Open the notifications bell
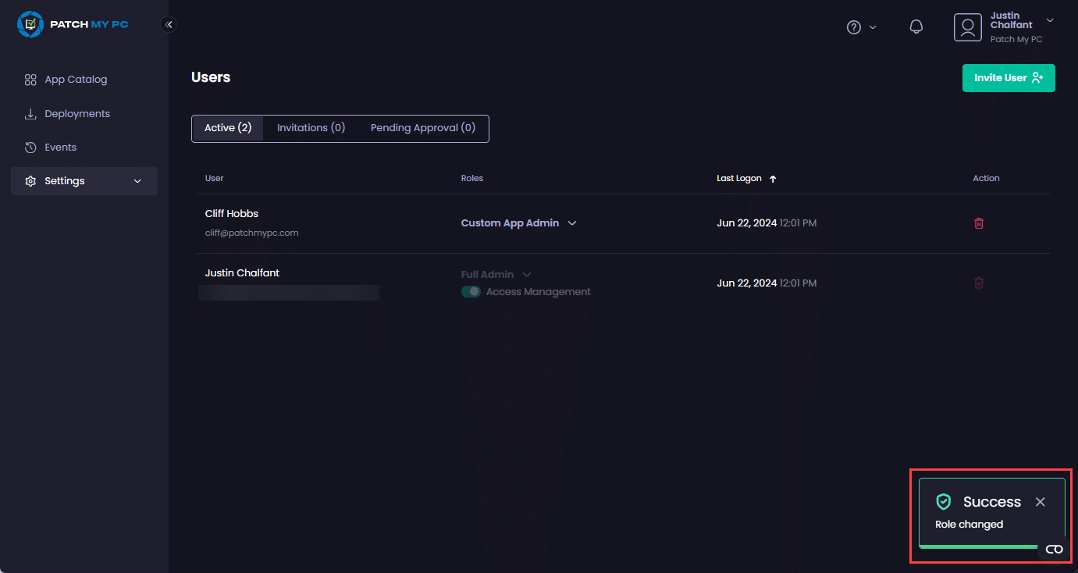This screenshot has height=573, width=1078. tap(916, 27)
